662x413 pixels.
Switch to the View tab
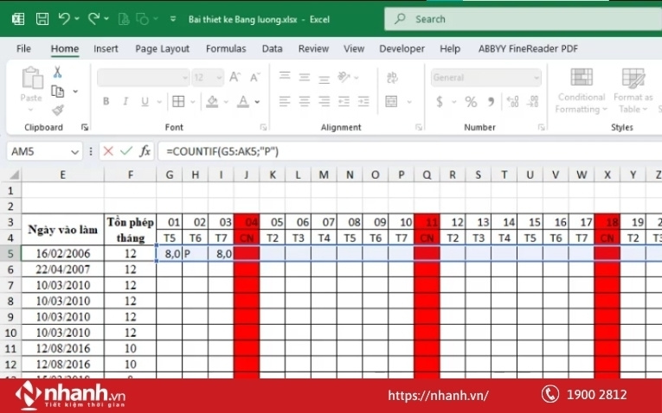(x=354, y=48)
